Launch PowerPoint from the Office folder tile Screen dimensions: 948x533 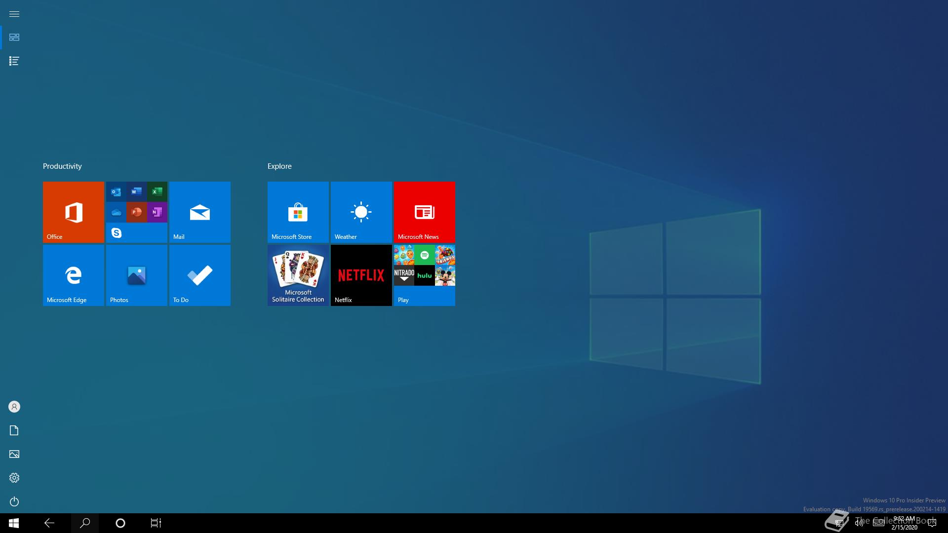[x=137, y=212]
